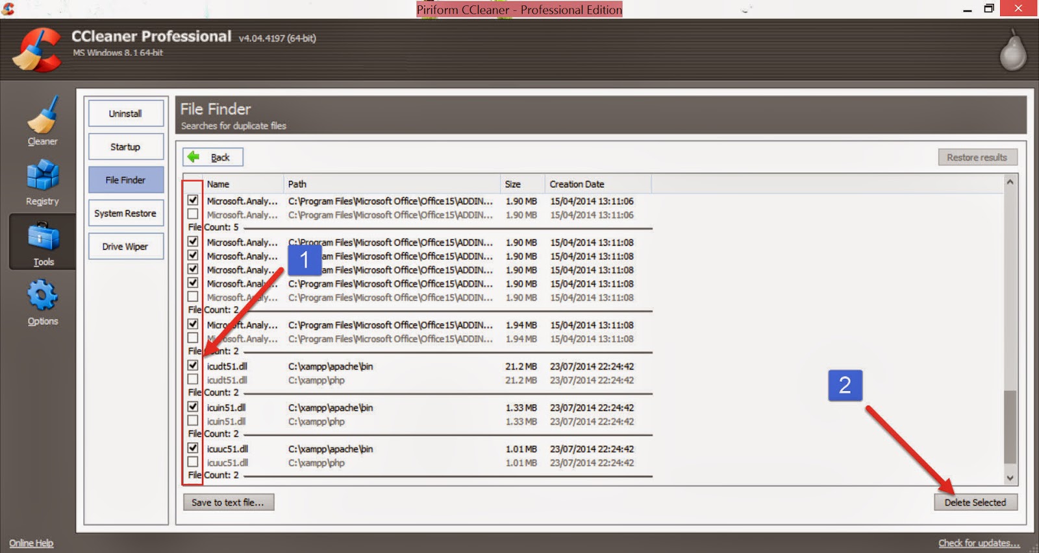1039x553 pixels.
Task: Click the Piriform pear icon in the header
Action: pyautogui.click(x=1012, y=49)
